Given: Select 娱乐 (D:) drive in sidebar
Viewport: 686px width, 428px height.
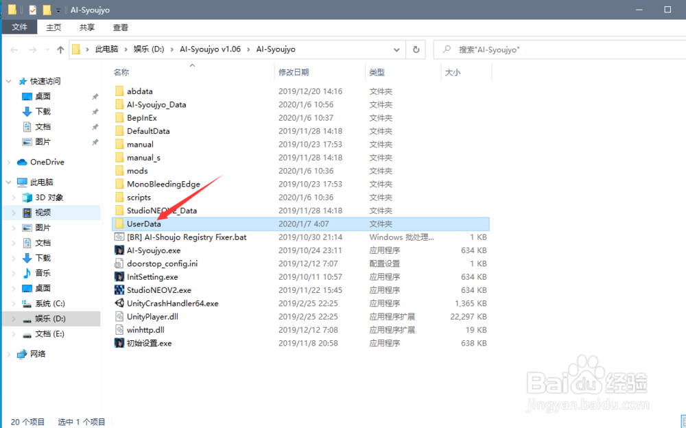Looking at the screenshot, I should pos(50,318).
